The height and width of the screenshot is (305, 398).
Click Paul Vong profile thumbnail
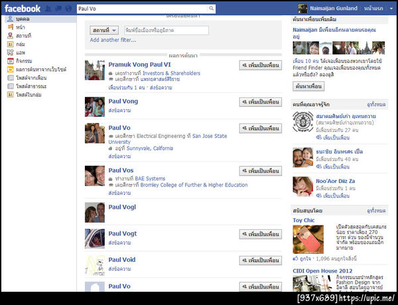point(95,107)
